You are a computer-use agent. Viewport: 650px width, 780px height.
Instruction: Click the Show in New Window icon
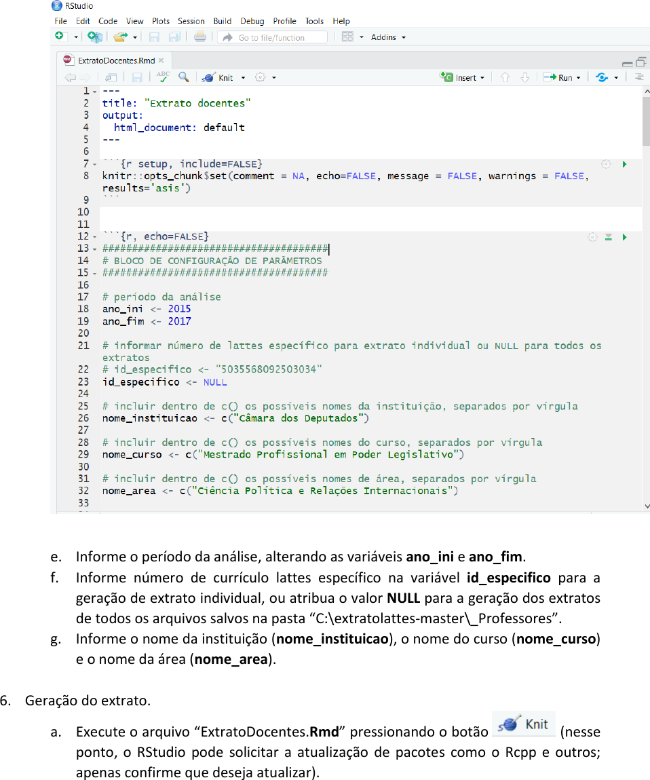(x=111, y=77)
